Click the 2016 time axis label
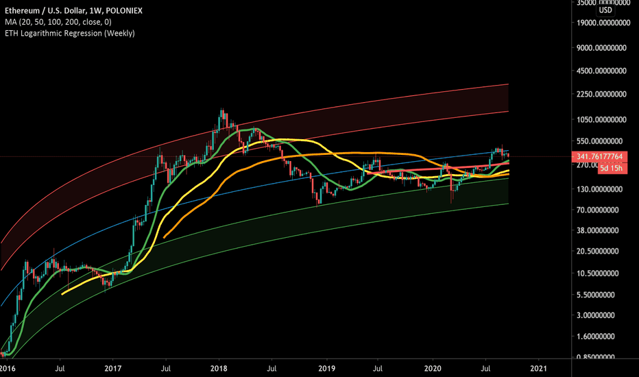The image size is (639, 377). (x=7, y=369)
